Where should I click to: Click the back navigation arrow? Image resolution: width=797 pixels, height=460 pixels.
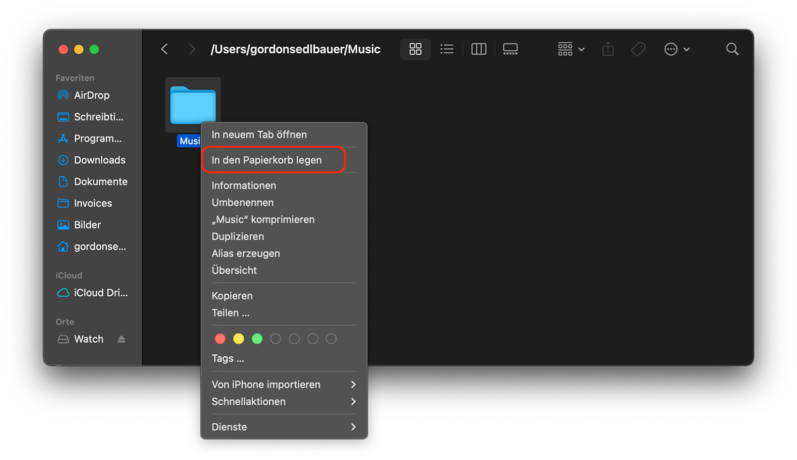[x=164, y=49]
